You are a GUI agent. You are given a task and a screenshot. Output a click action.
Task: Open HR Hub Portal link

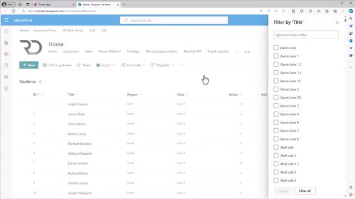[x=73, y=30]
